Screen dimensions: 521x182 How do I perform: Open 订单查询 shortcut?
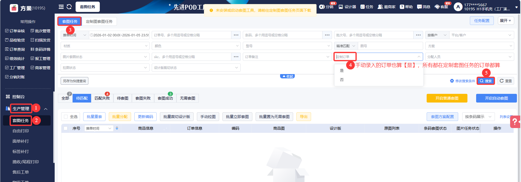[x=15, y=49]
